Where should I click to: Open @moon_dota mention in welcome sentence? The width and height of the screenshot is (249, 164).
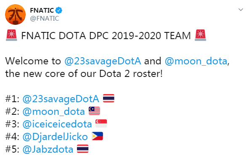tap(196, 61)
